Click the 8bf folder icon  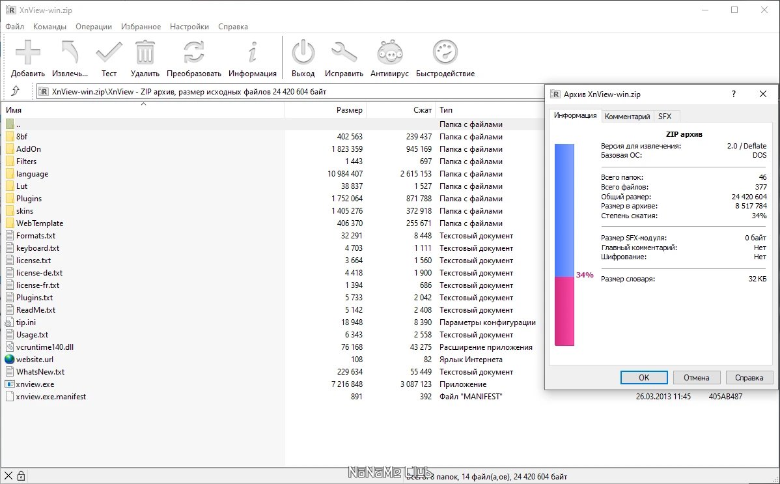(x=10, y=136)
